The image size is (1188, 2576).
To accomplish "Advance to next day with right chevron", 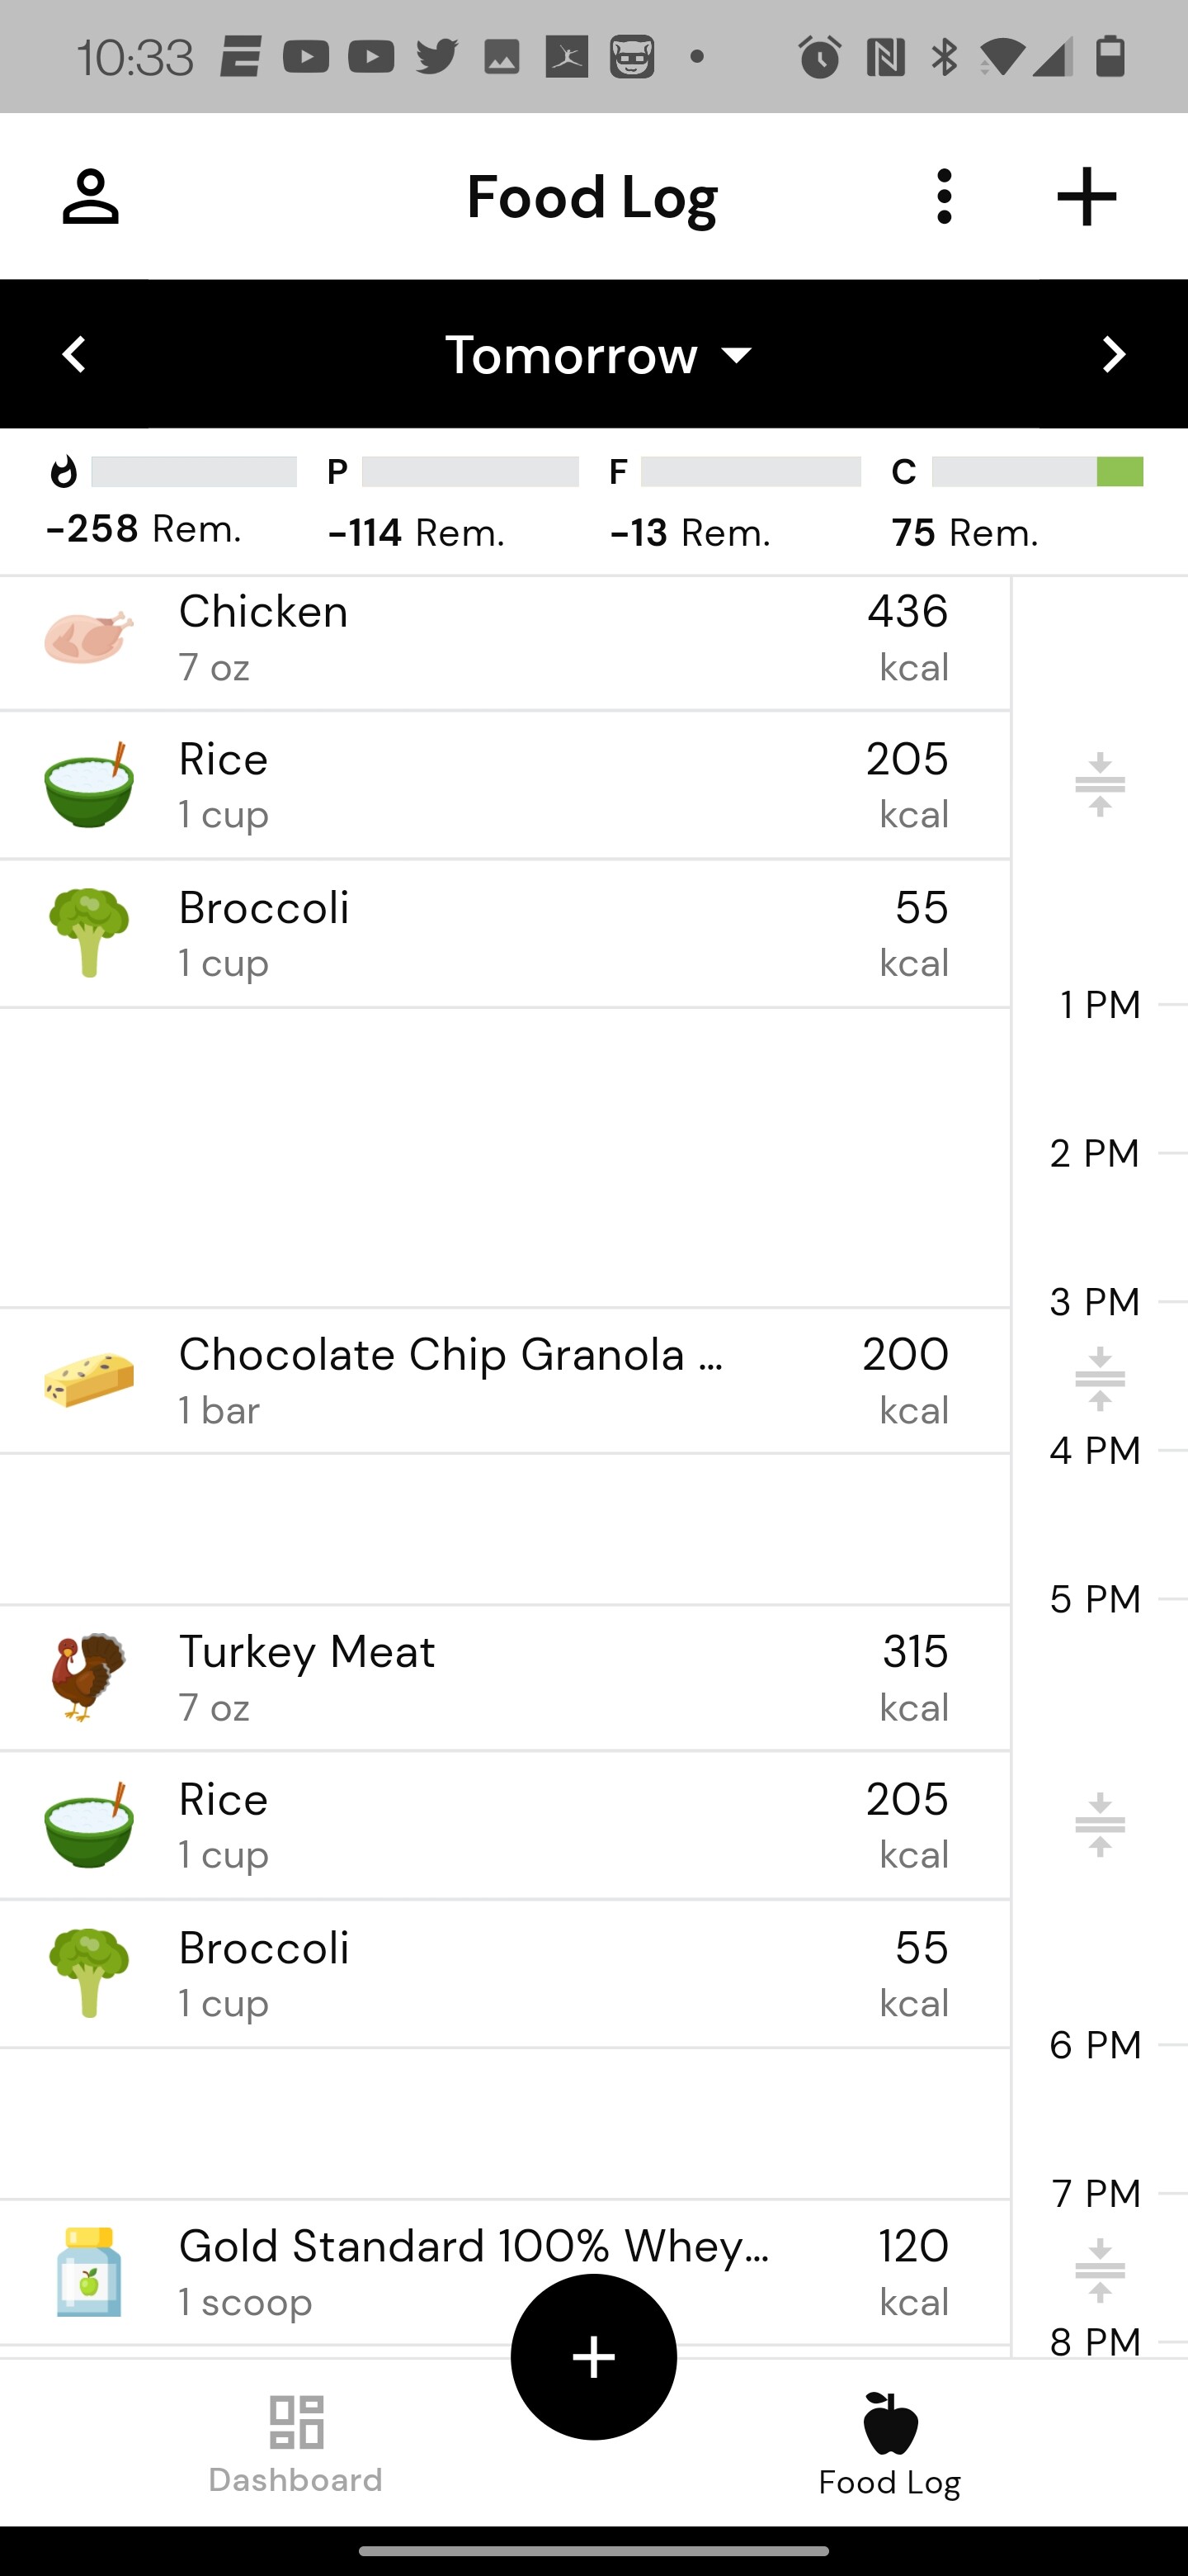I will (1113, 355).
